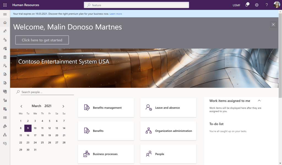
Task: Click the Home icon in the sidebar
Action: point(5,23)
